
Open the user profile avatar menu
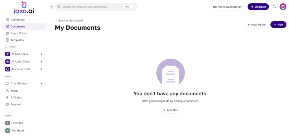[x=283, y=7]
